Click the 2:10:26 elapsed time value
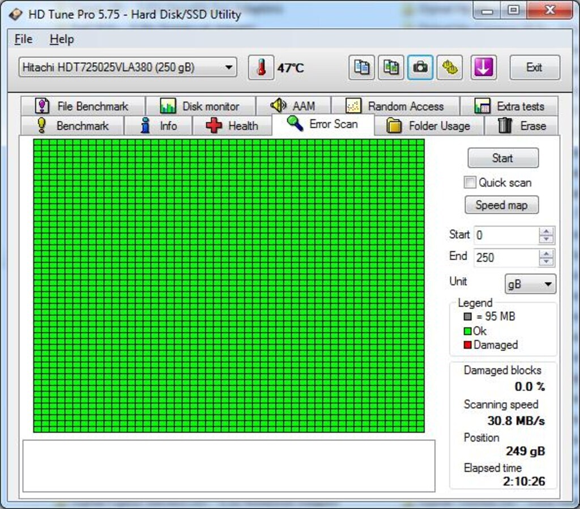The width and height of the screenshot is (580, 509). [x=524, y=481]
